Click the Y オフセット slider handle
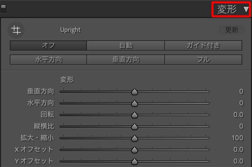This screenshot has height=167, width=252. (x=135, y=161)
